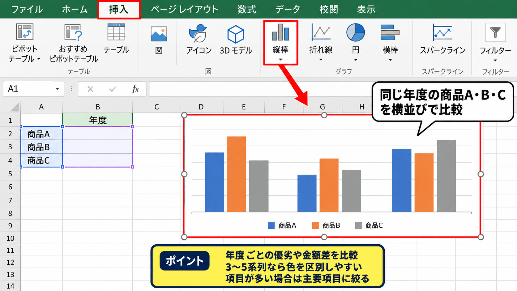
Task: Select cell 商品A in column A
Action: (42, 134)
